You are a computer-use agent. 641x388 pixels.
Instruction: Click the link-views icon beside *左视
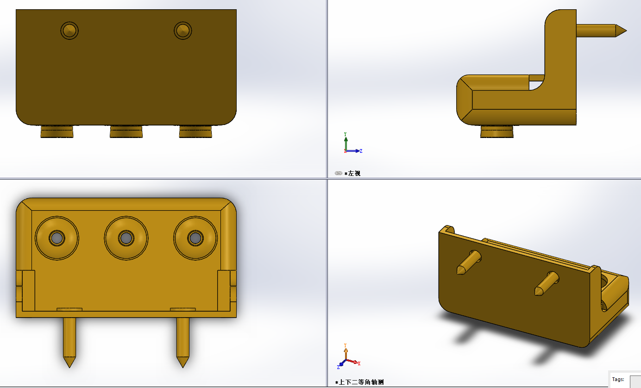pyautogui.click(x=338, y=173)
